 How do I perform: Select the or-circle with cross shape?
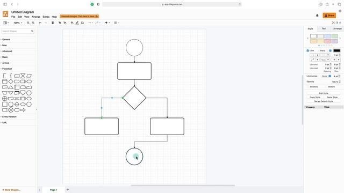coord(5,99)
